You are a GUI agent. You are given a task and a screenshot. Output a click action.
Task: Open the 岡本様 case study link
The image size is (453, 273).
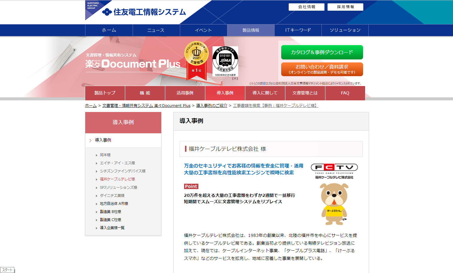105,155
